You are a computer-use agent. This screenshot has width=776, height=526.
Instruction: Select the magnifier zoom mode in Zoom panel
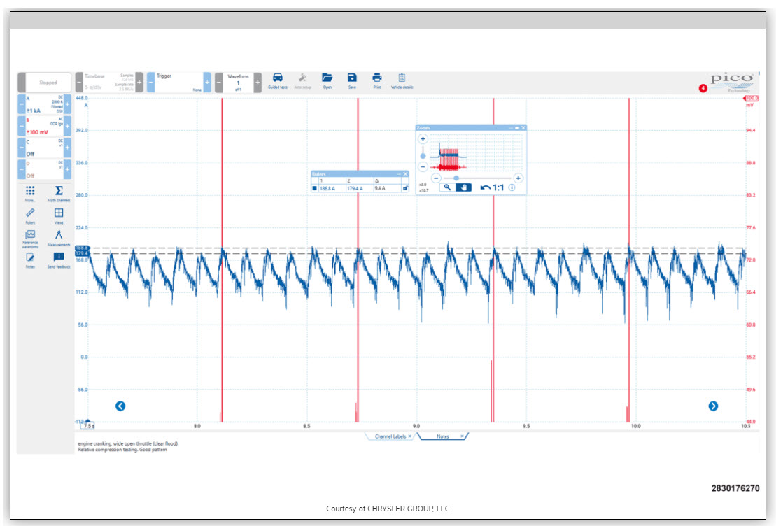446,187
